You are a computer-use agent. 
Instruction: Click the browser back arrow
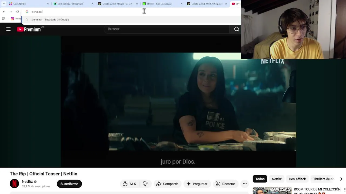[4, 12]
